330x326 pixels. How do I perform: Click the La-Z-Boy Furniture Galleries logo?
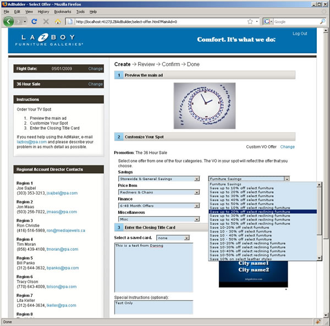pyautogui.click(x=50, y=39)
